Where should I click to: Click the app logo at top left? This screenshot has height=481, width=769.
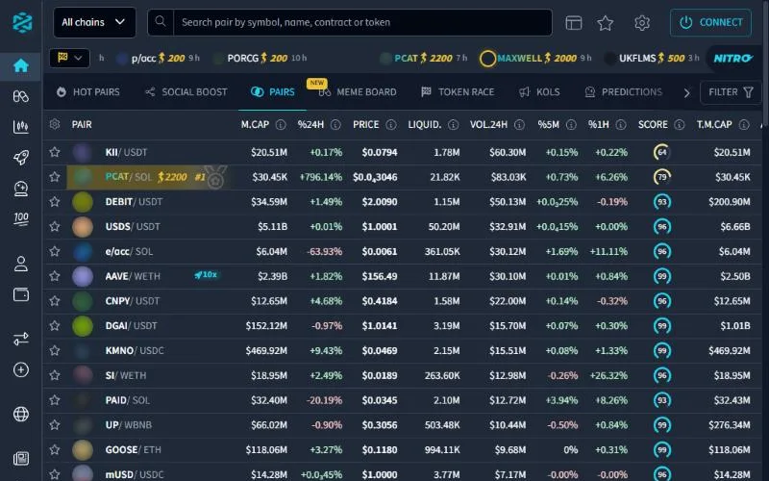click(x=22, y=22)
